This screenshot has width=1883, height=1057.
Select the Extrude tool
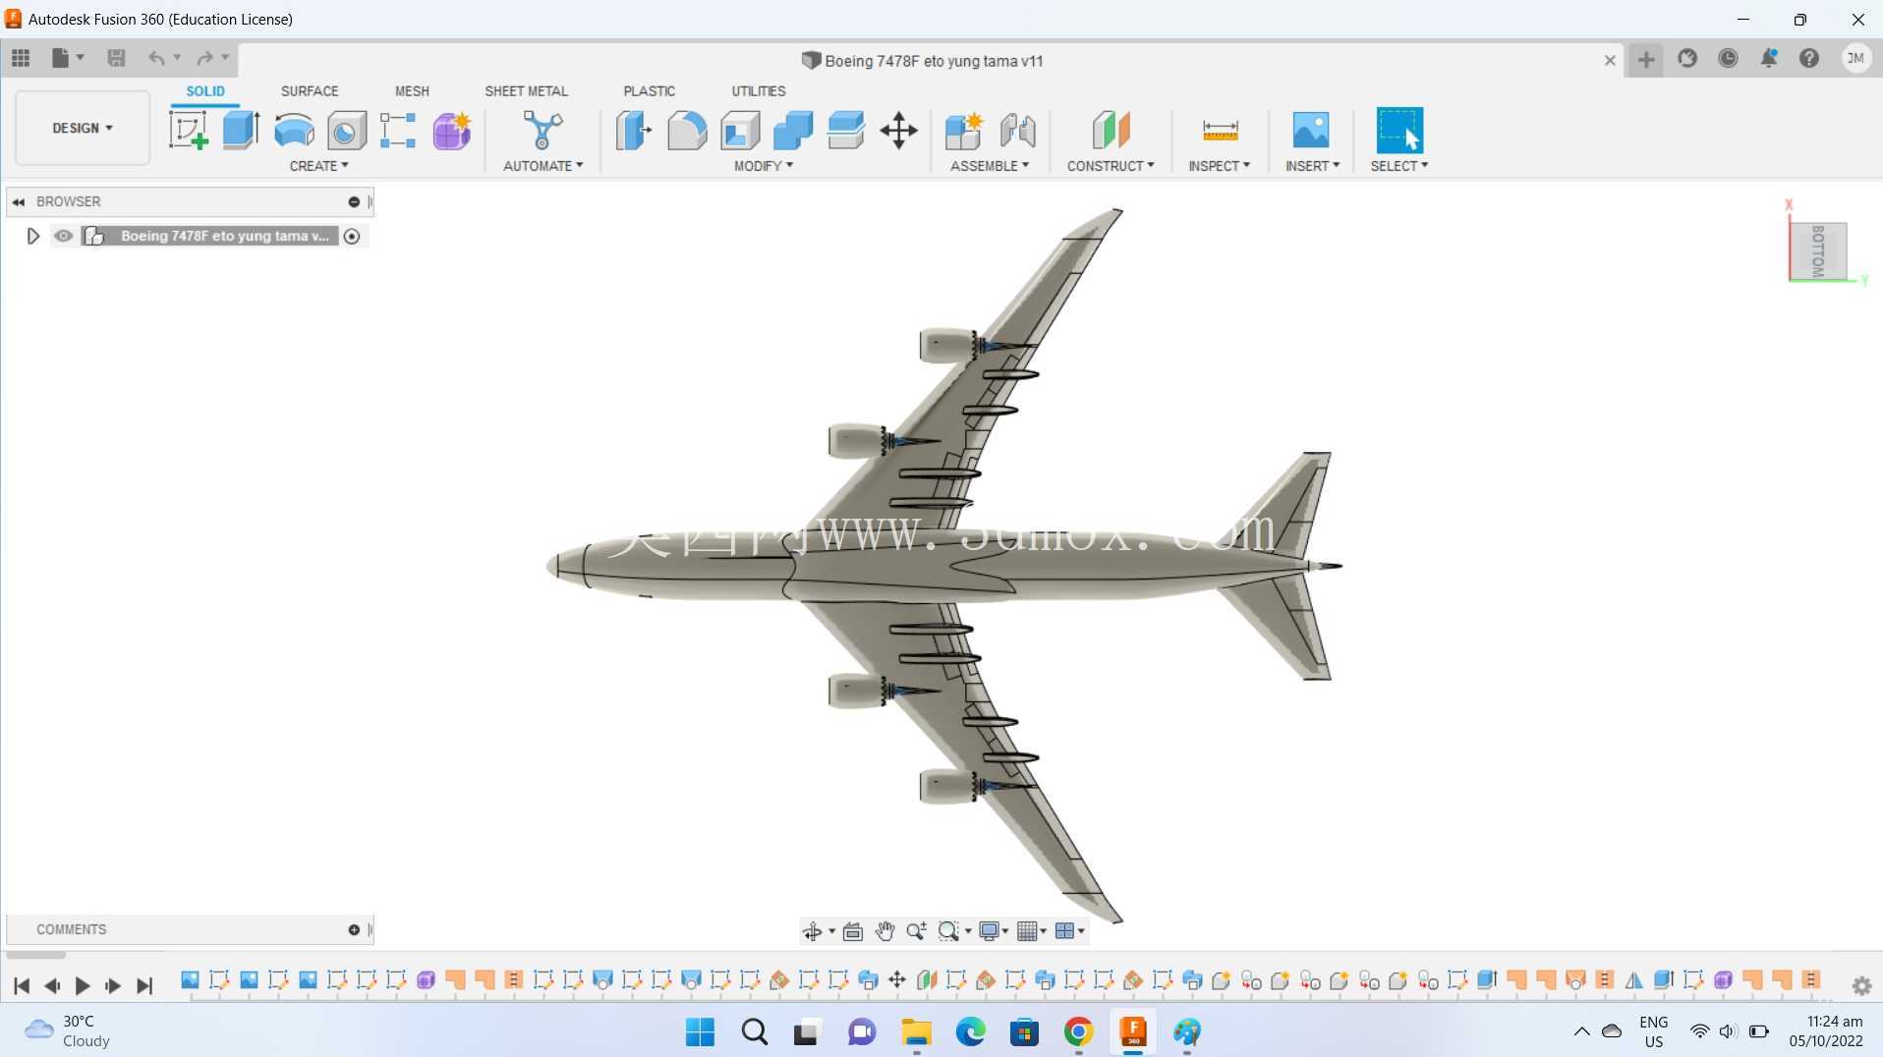tap(241, 130)
